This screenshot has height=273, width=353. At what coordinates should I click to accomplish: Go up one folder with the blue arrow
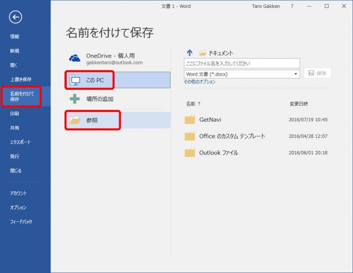(190, 52)
